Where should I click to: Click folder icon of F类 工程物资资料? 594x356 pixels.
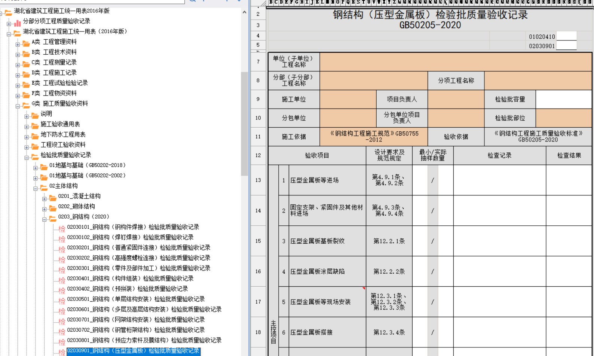26,95
